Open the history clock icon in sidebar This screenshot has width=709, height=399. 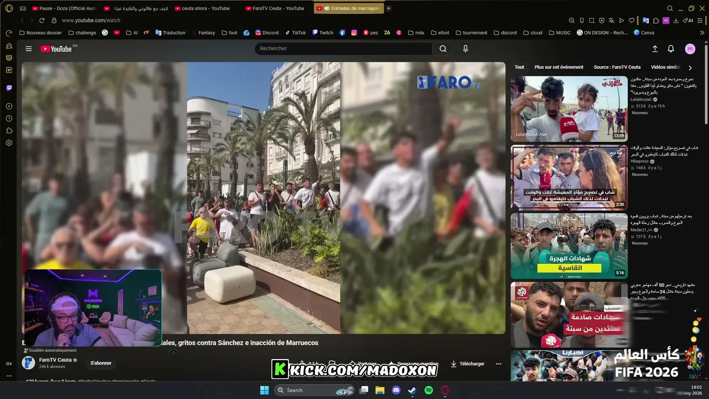[x=9, y=119]
